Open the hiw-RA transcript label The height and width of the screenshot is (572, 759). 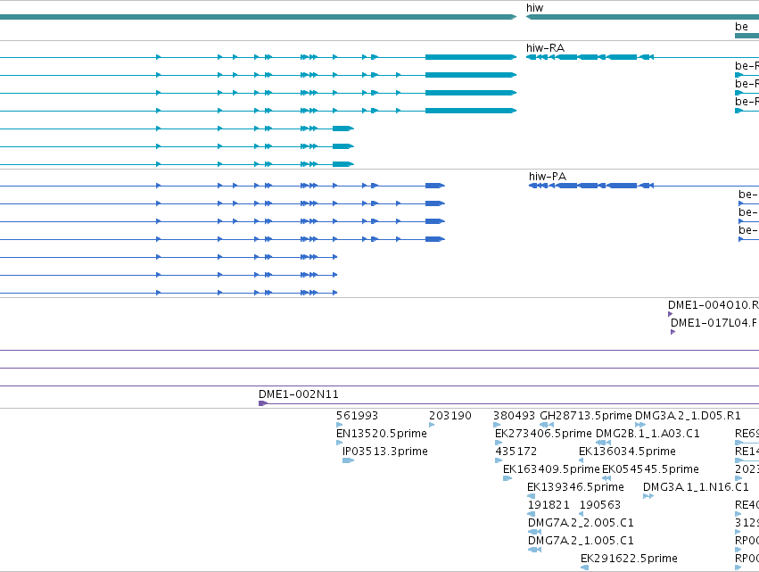(545, 48)
